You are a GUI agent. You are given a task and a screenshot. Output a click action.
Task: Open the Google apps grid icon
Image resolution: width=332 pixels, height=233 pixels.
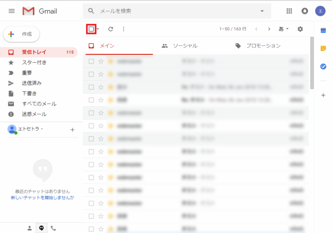289,11
